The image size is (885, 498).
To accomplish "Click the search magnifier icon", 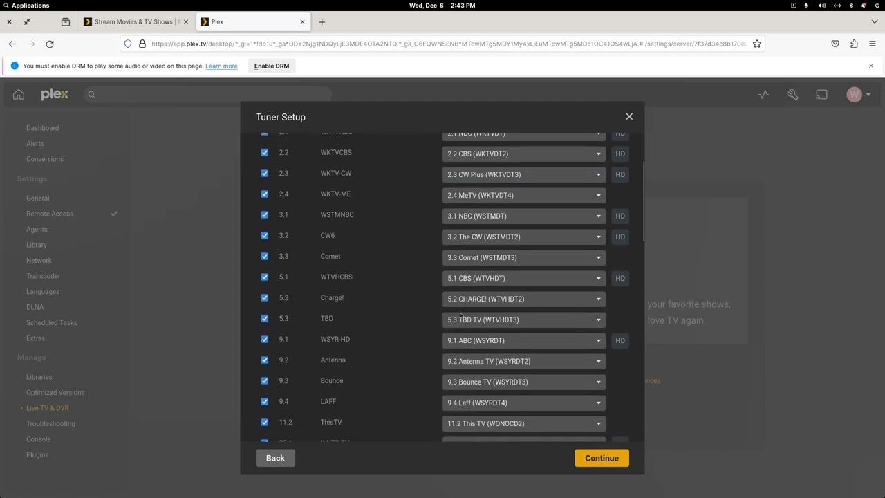I will 91,95.
